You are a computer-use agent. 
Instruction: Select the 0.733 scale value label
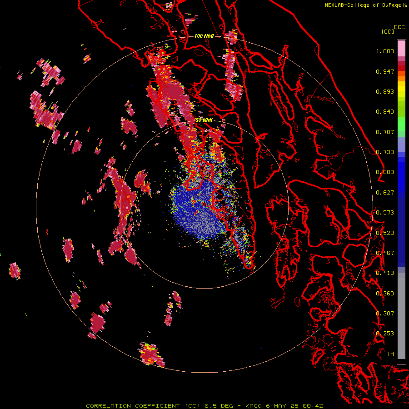coord(385,152)
